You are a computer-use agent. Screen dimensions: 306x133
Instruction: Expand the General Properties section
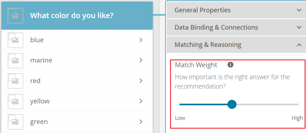click(299, 10)
